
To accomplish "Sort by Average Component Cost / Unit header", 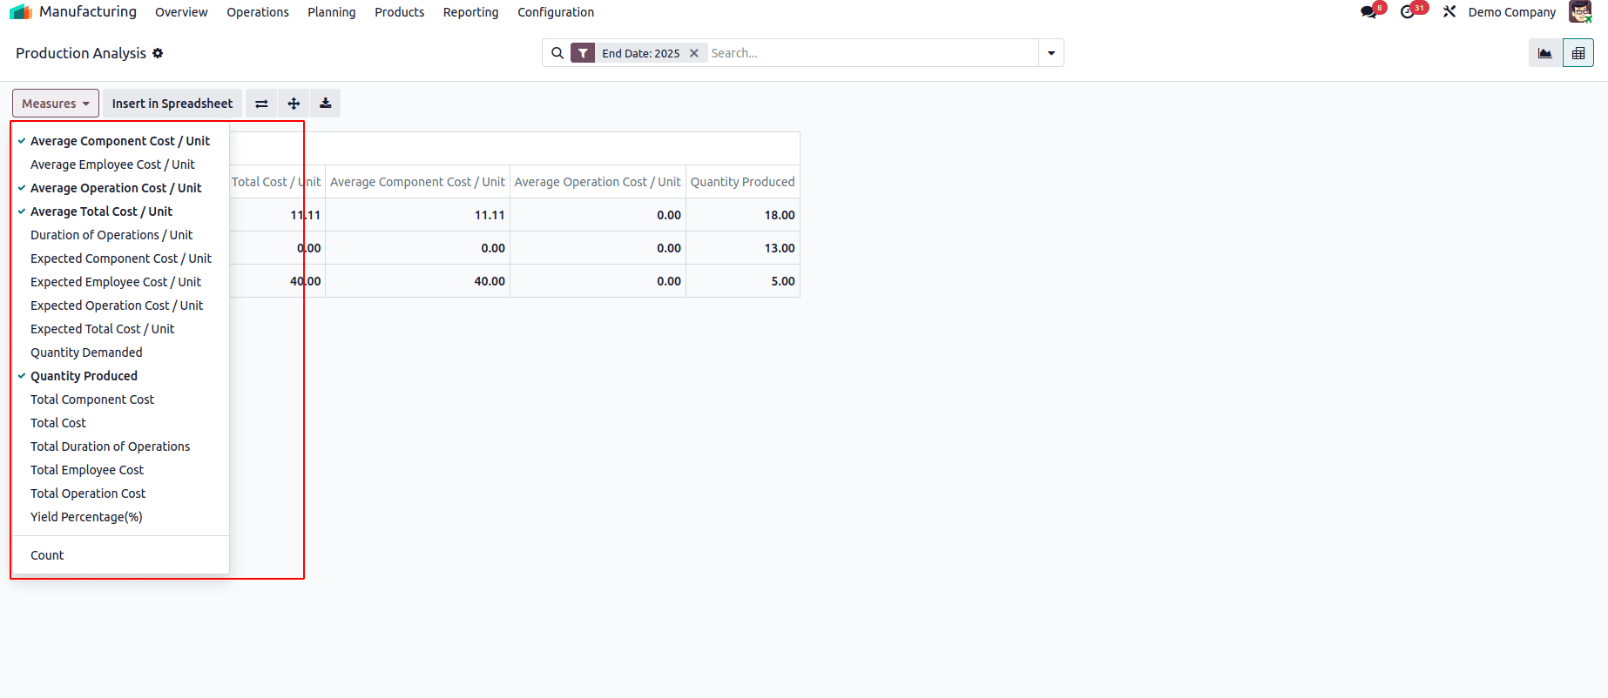I will 417,182.
